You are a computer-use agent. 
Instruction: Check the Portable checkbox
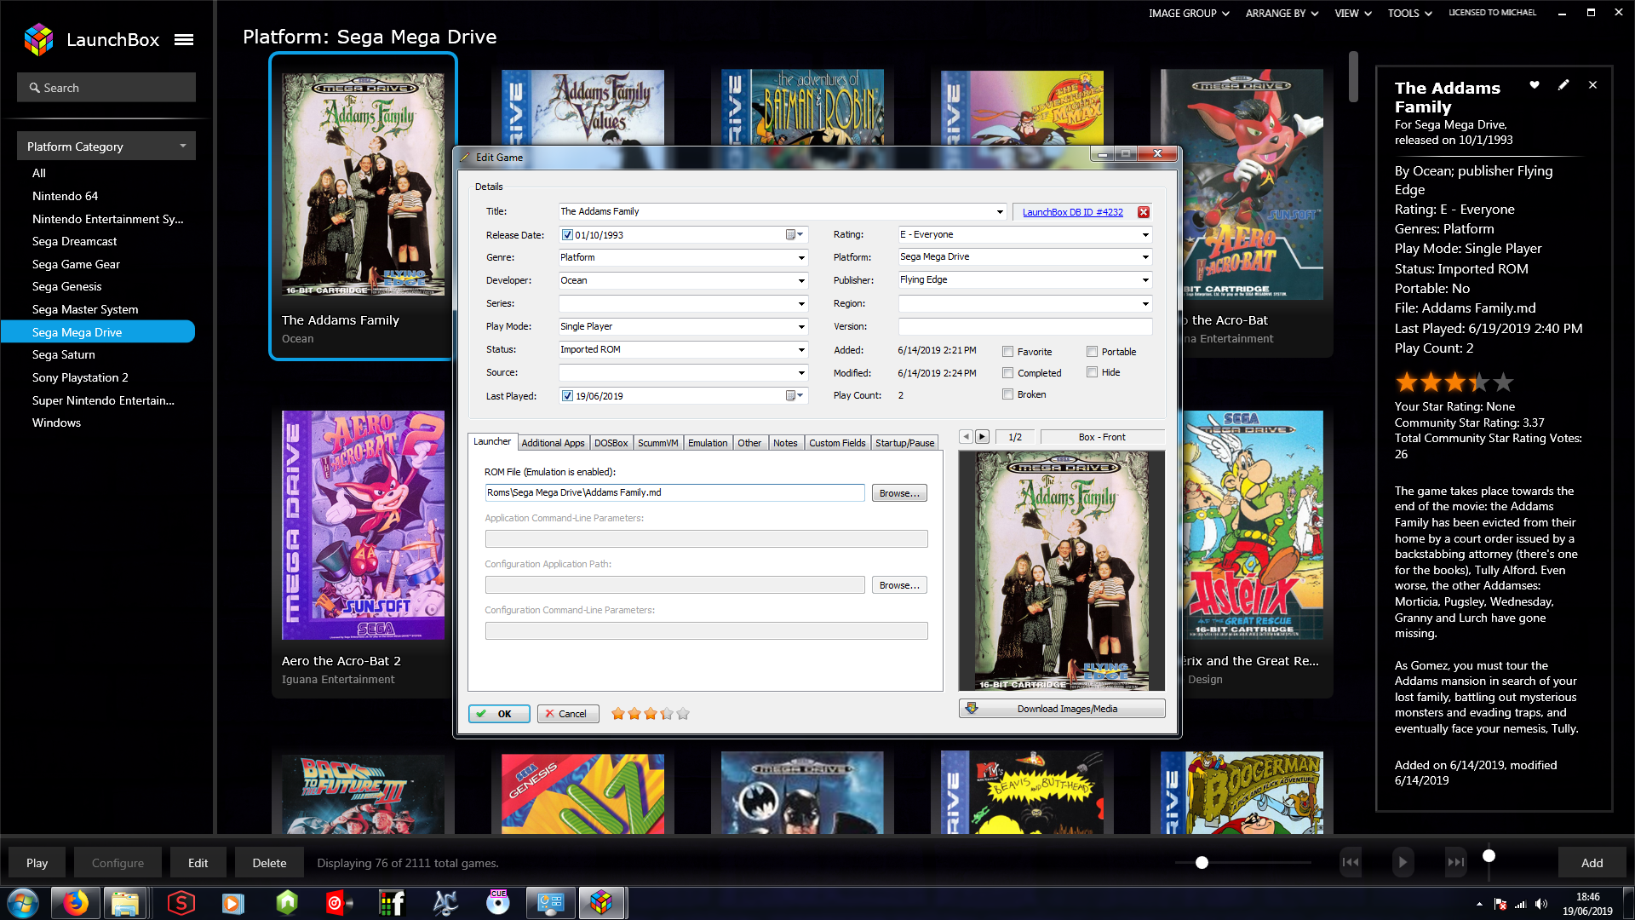click(1092, 352)
